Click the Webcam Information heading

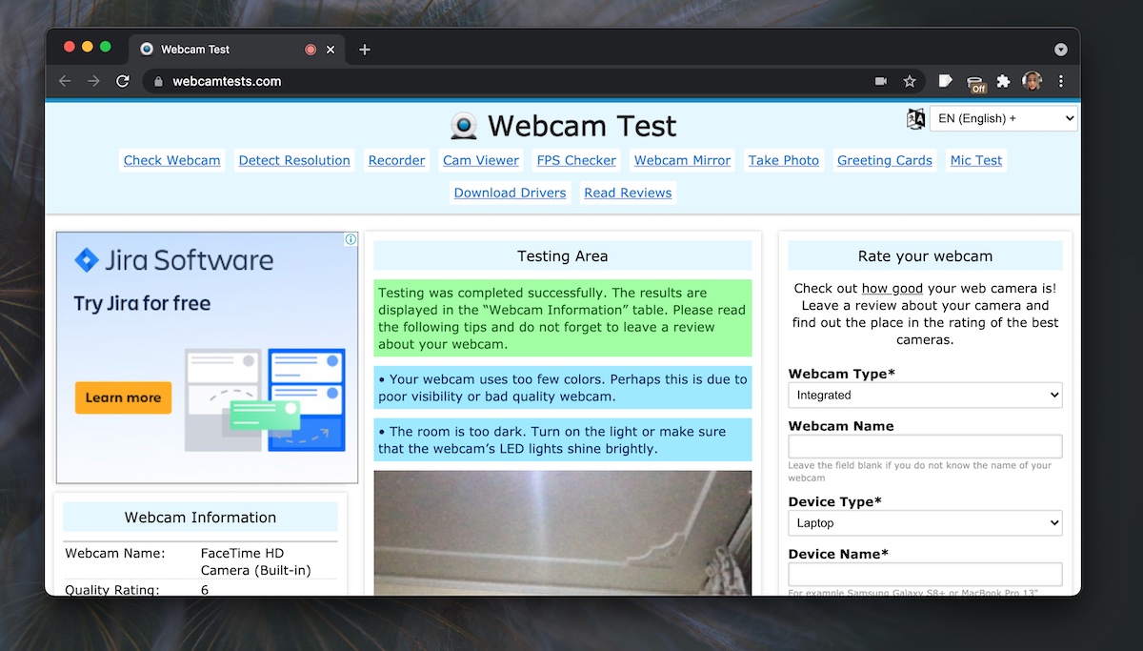click(200, 517)
